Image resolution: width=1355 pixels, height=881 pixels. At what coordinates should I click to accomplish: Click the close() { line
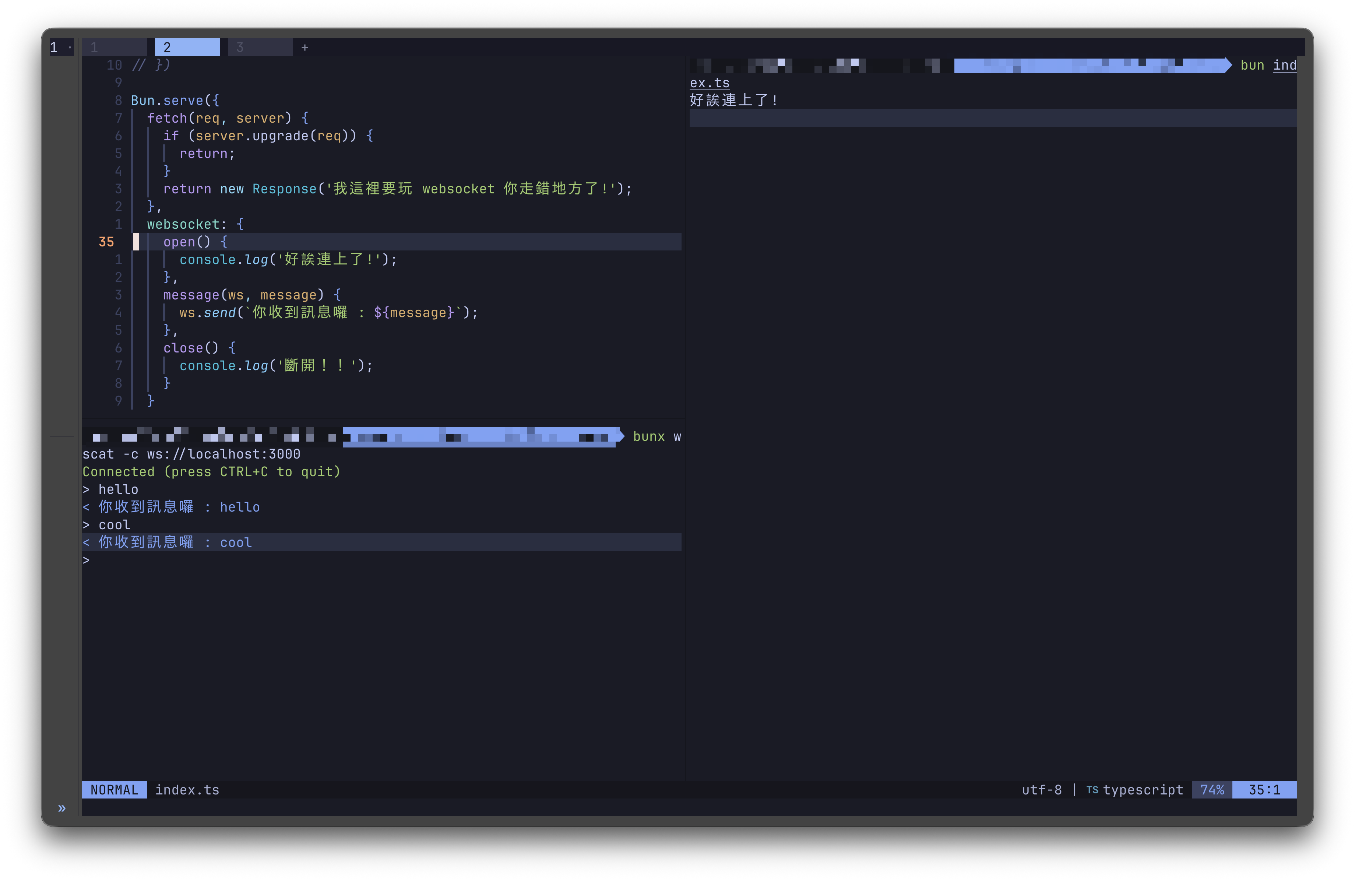tap(199, 347)
